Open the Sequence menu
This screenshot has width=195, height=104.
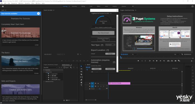(x=14, y=3)
